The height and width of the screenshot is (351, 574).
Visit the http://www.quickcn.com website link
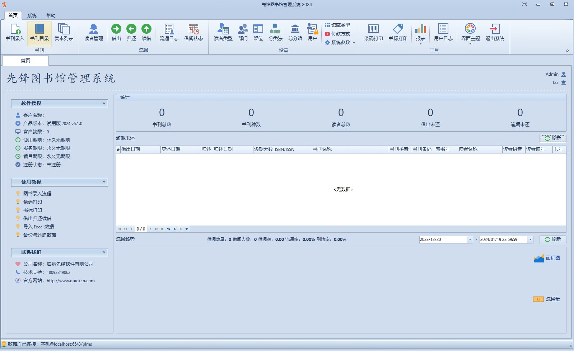tap(71, 281)
